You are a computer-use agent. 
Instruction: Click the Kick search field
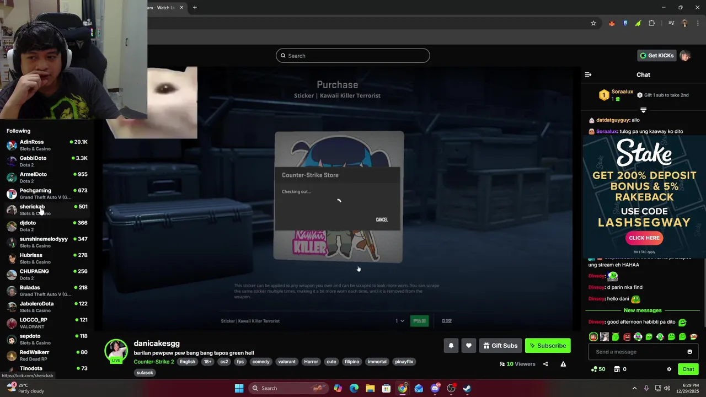(x=353, y=56)
